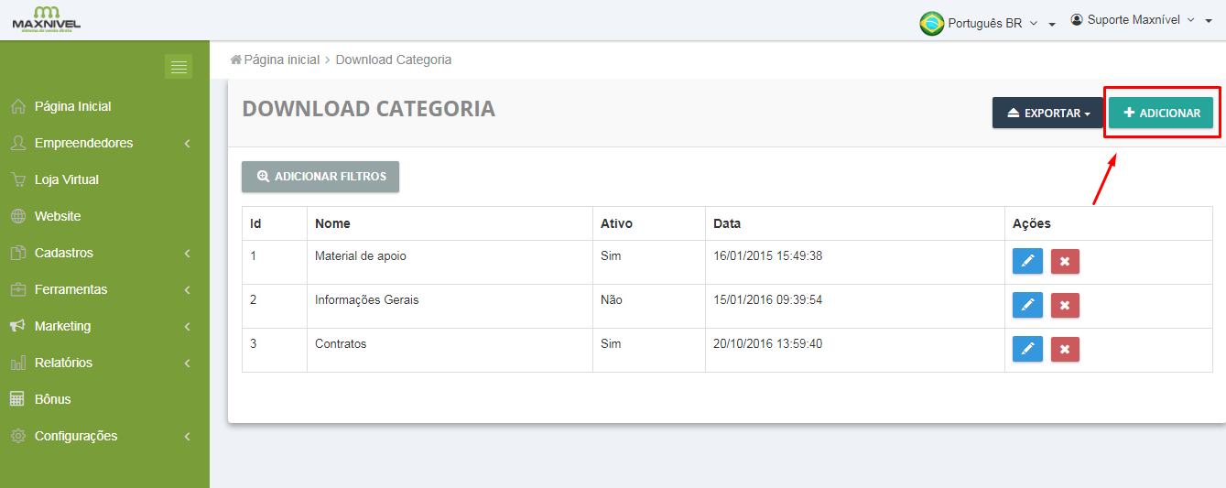This screenshot has width=1226, height=488.
Task: Click the Adicionar Filtros button
Action: [320, 177]
